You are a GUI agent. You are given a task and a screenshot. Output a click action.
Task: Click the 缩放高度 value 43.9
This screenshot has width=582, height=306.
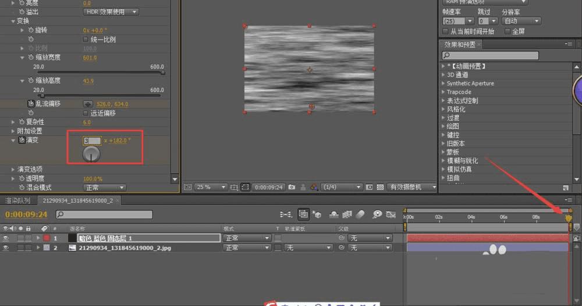pyautogui.click(x=88, y=81)
